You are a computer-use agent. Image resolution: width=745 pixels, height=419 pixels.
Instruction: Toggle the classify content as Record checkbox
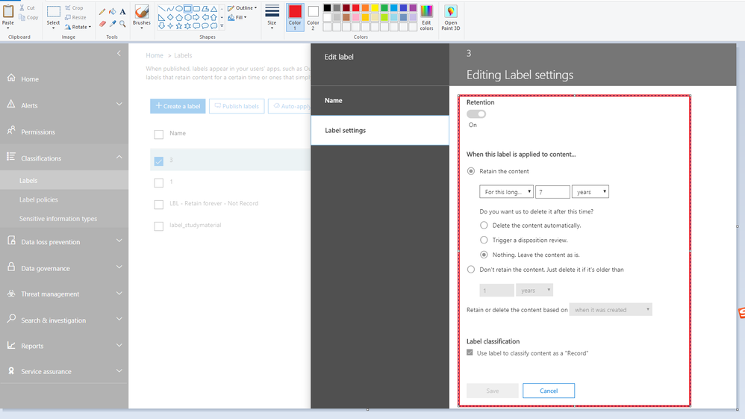pyautogui.click(x=470, y=353)
